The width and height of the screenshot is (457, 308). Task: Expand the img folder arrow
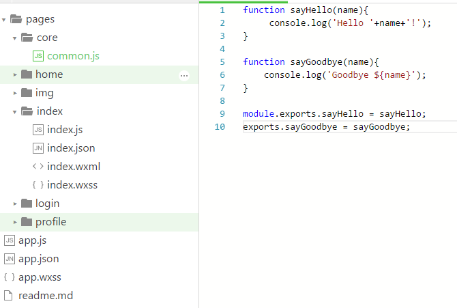[15, 93]
